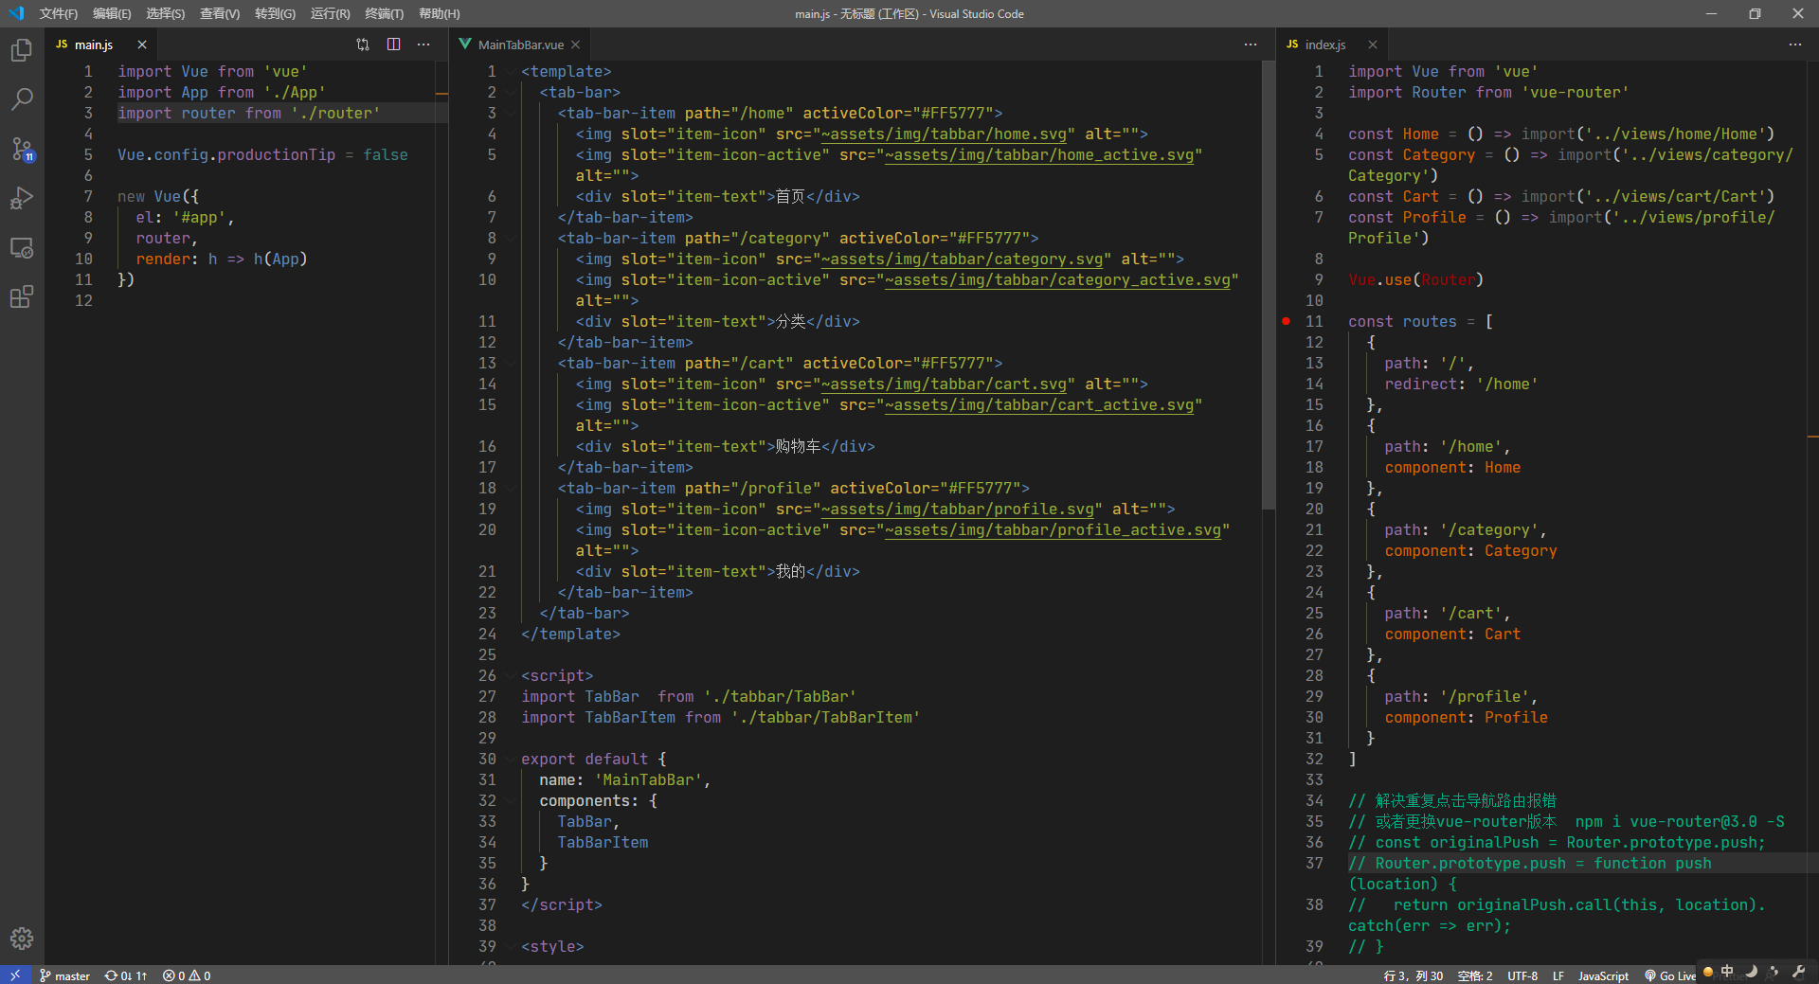
Task: Click the MainTabBar.vue vertical scrollbar thumb
Action: (x=1269, y=284)
